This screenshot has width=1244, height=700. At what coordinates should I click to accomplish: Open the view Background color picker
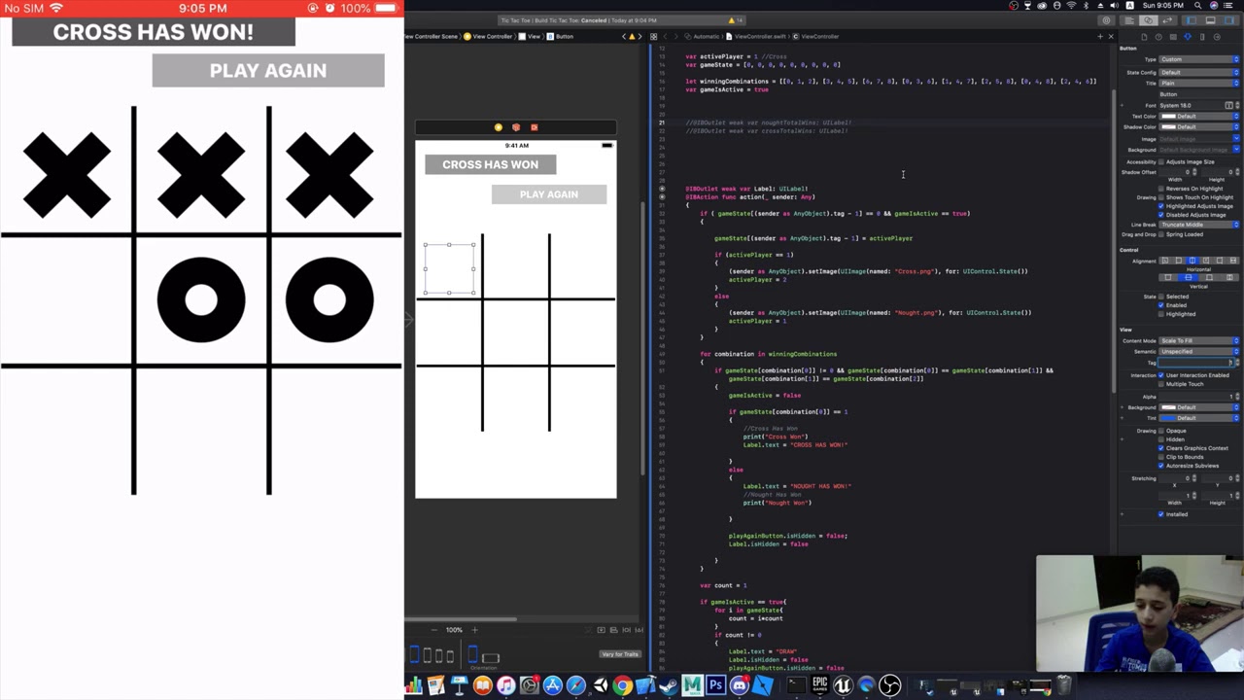[x=1199, y=407]
